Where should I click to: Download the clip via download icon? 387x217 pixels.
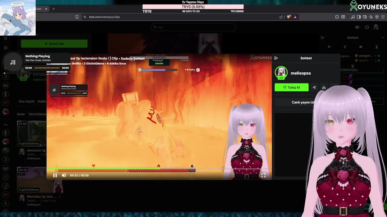pos(324,87)
